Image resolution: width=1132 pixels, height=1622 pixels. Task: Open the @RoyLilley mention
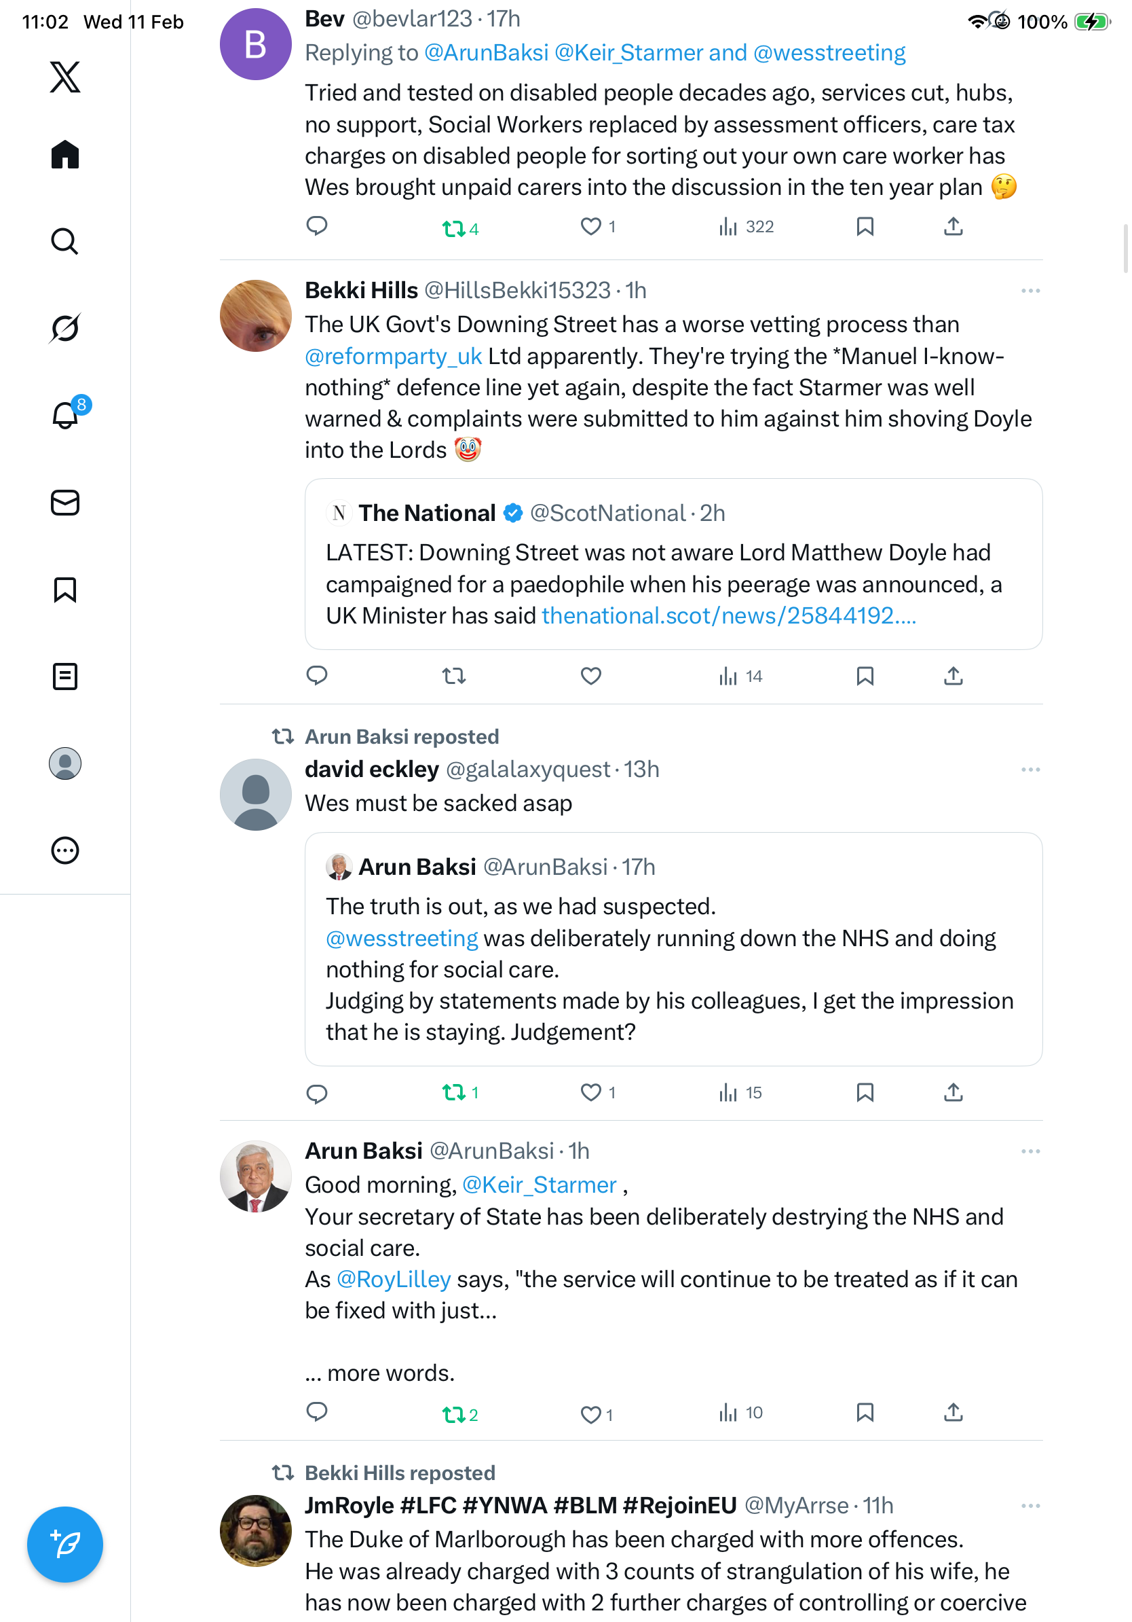393,1280
